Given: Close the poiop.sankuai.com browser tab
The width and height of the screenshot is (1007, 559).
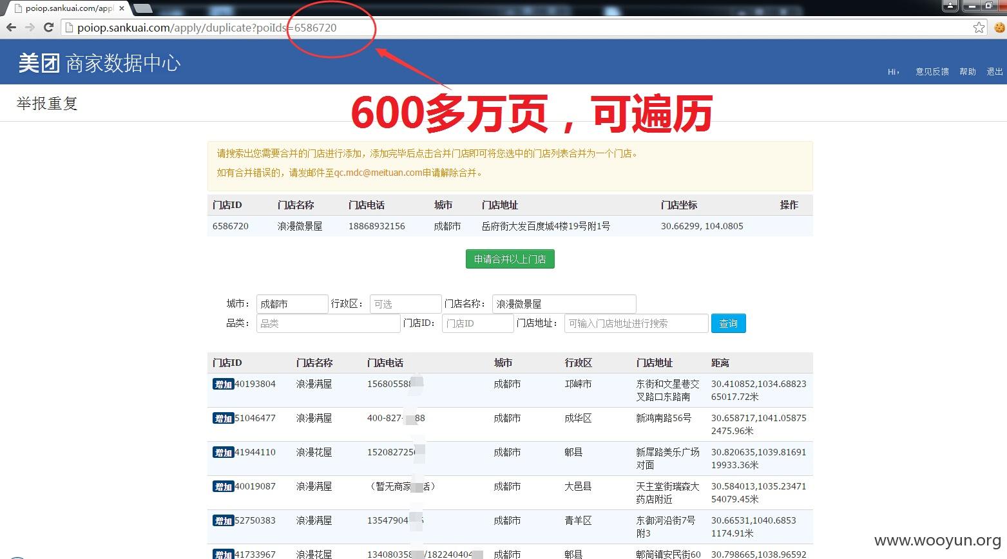Looking at the screenshot, I should [x=122, y=8].
